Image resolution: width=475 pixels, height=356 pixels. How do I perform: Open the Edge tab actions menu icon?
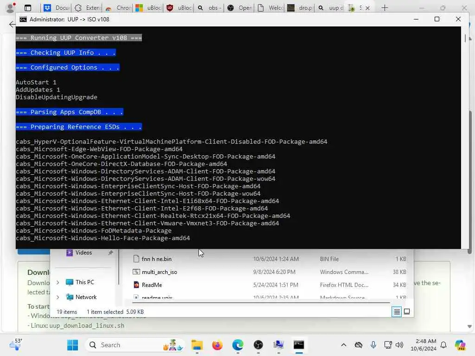[x=28, y=8]
